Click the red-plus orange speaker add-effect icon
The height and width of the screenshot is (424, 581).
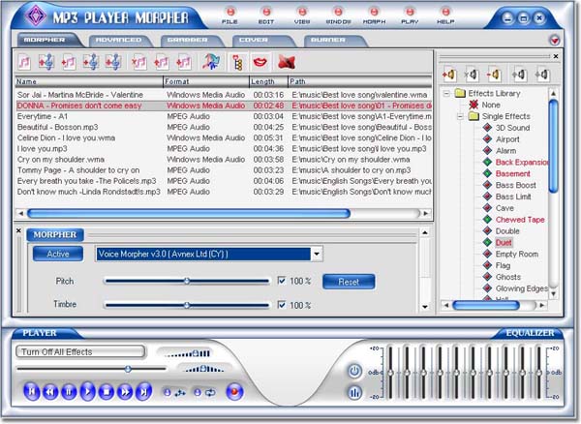449,75
